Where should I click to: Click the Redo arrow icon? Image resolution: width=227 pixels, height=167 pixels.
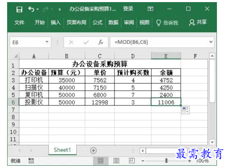pyautogui.click(x=46, y=9)
